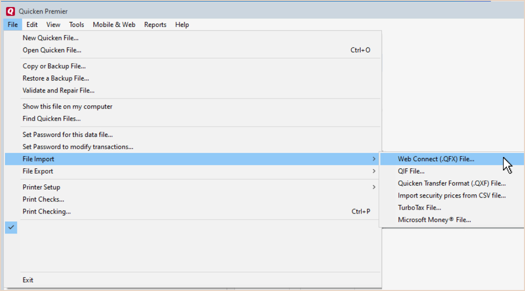525x291 pixels.
Task: Expand the File Import submenu arrow
Action: [374, 159]
